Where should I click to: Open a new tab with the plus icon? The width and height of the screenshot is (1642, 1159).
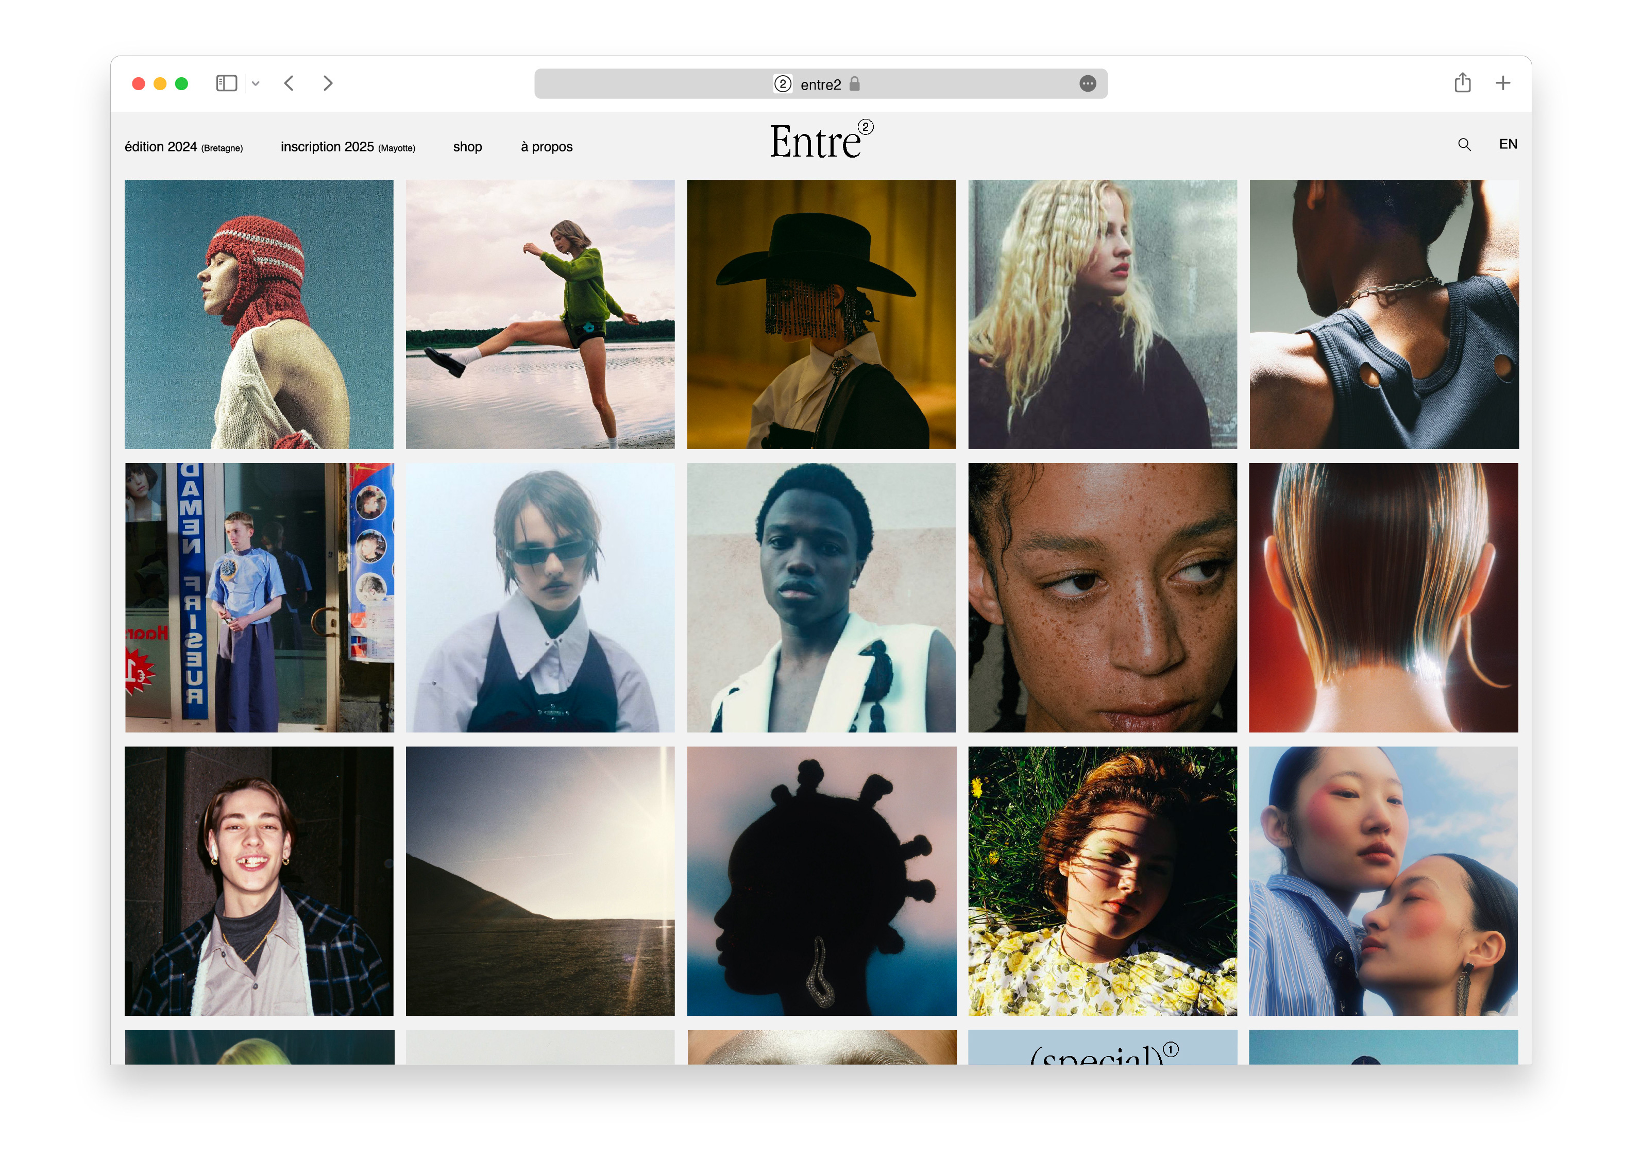pos(1502,83)
